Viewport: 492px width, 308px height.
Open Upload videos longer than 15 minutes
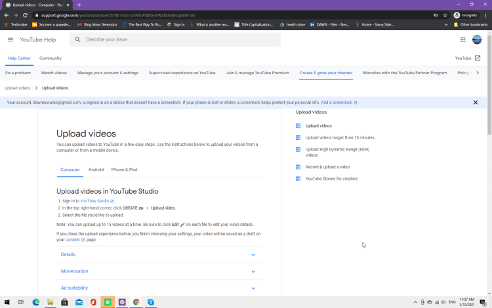[340, 137]
